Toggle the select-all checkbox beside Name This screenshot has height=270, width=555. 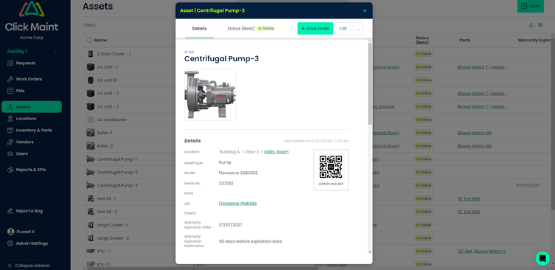pos(90,41)
